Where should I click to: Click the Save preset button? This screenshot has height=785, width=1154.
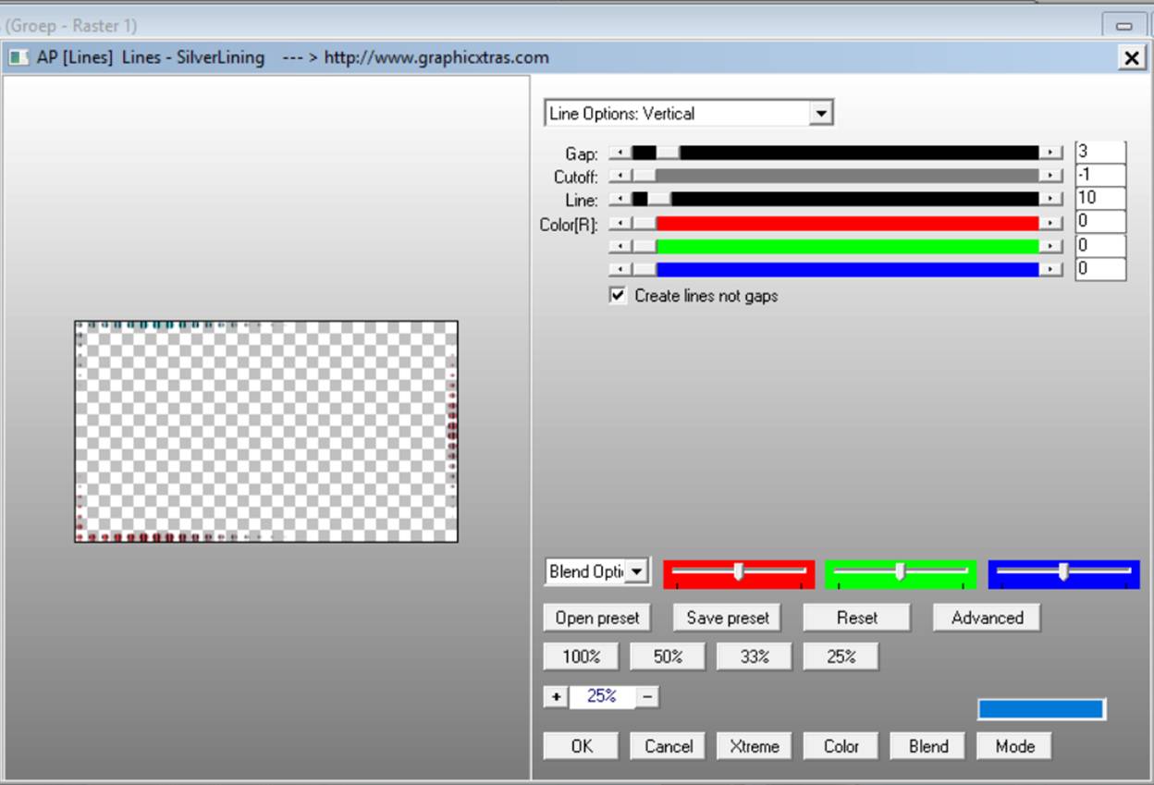pyautogui.click(x=727, y=618)
